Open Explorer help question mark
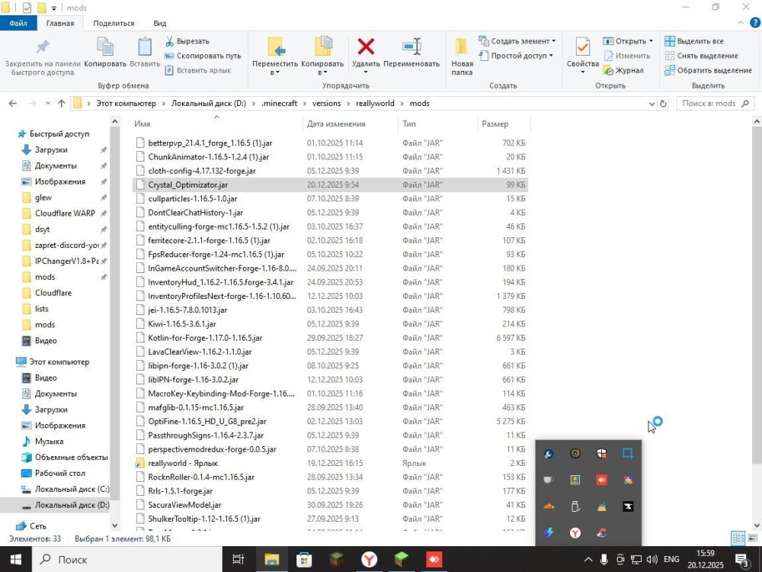 click(x=756, y=23)
